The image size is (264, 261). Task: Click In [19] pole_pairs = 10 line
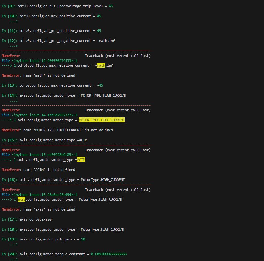click(43, 239)
